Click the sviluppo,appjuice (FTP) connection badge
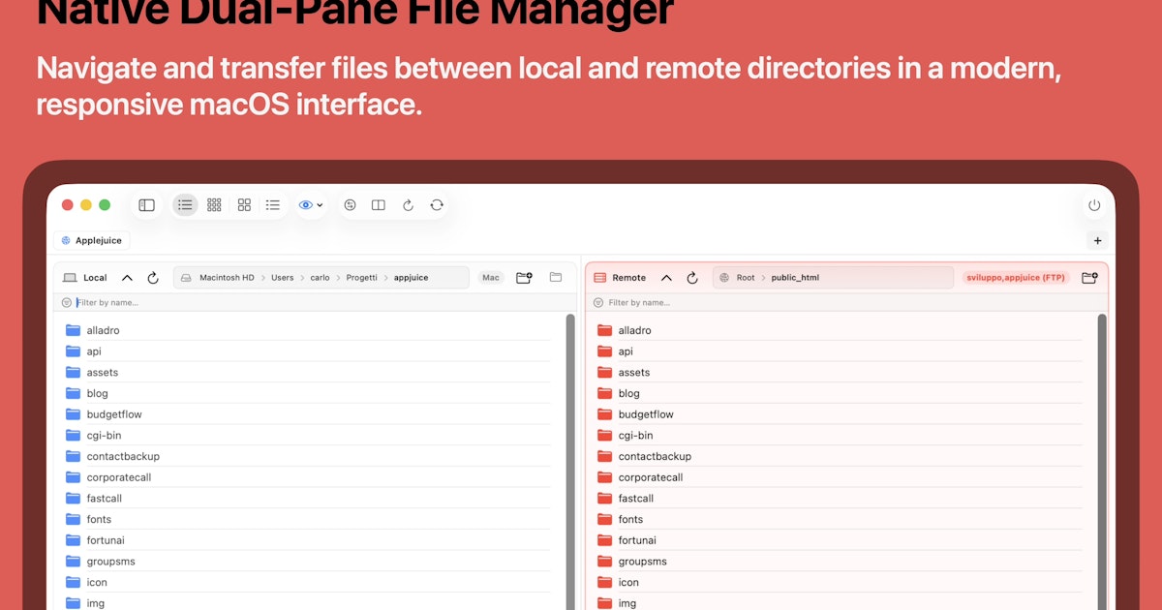Viewport: 1162px width, 610px height. (1016, 278)
